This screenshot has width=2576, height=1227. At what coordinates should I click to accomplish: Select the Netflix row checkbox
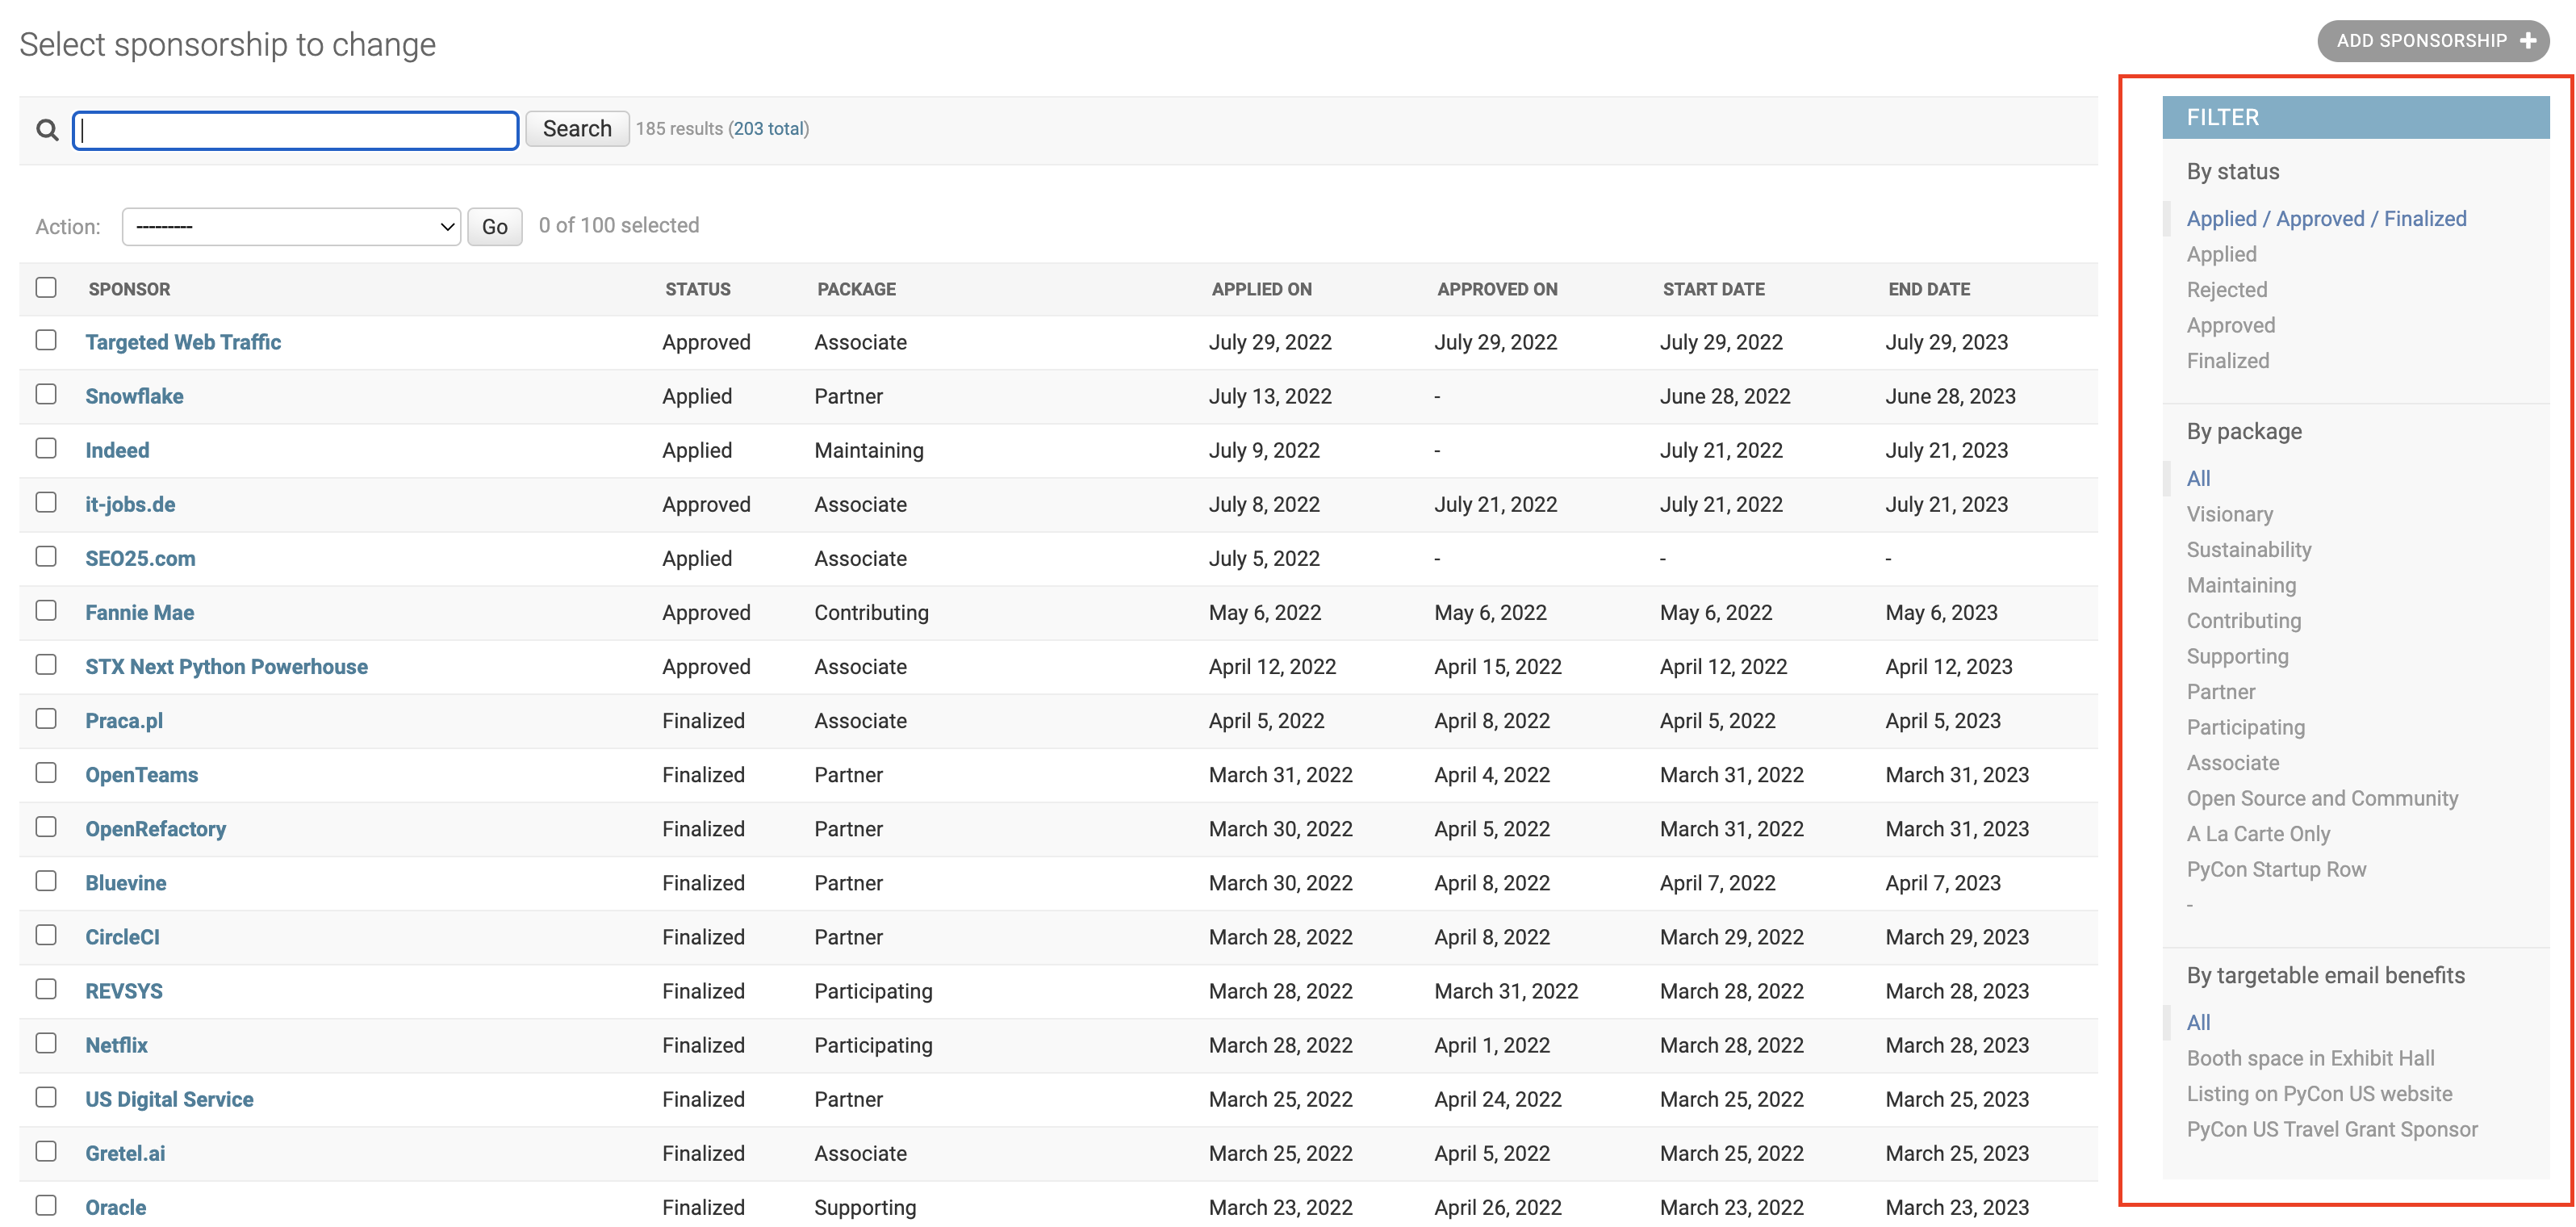point(46,1044)
